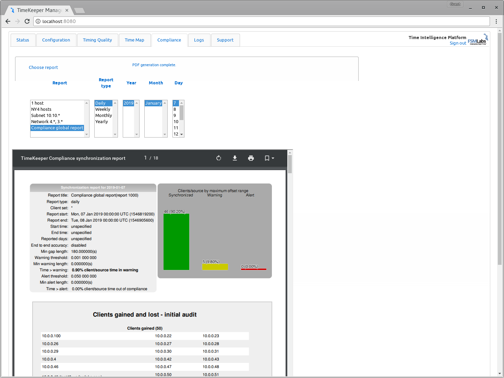Select 'Compliance global report' entry
The image size is (504, 378).
pyautogui.click(x=57, y=128)
